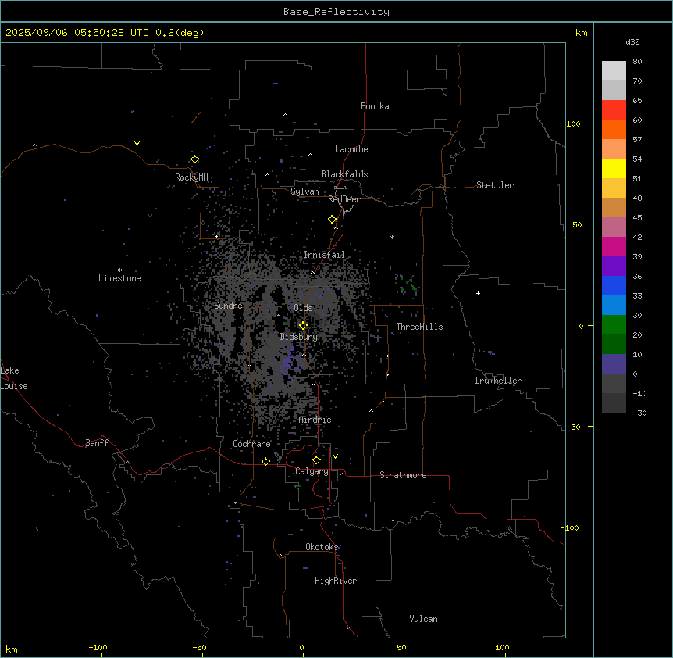
Task: Click the Calgary city label
Action: click(x=312, y=471)
